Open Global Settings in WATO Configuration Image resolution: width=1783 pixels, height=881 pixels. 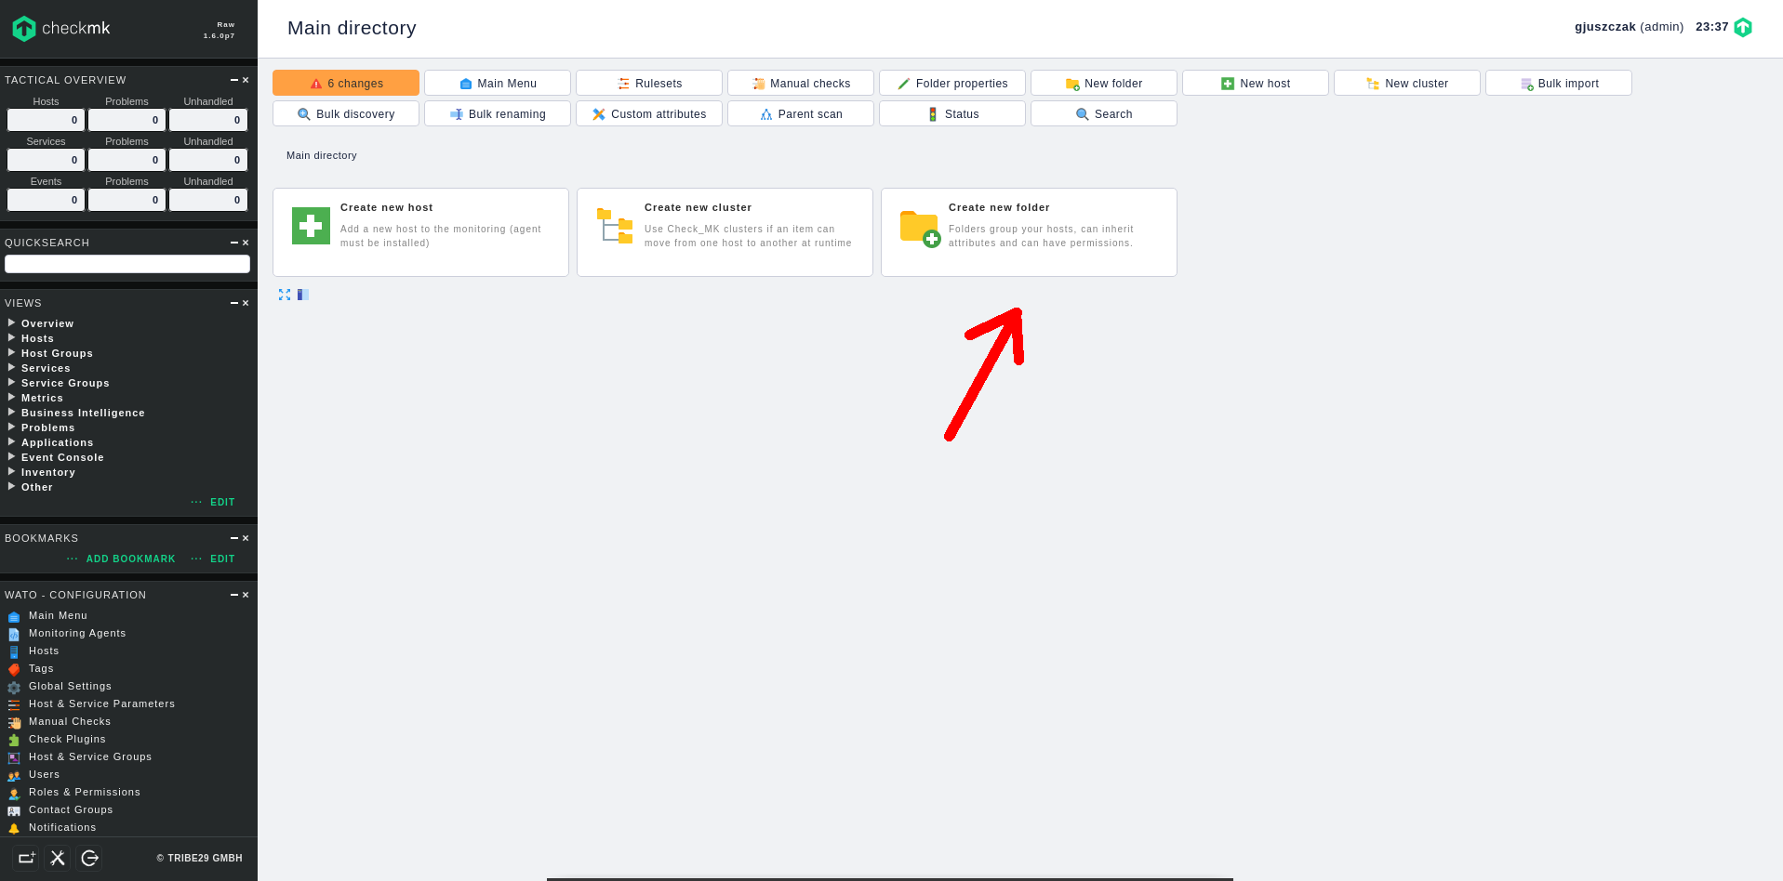click(x=70, y=686)
